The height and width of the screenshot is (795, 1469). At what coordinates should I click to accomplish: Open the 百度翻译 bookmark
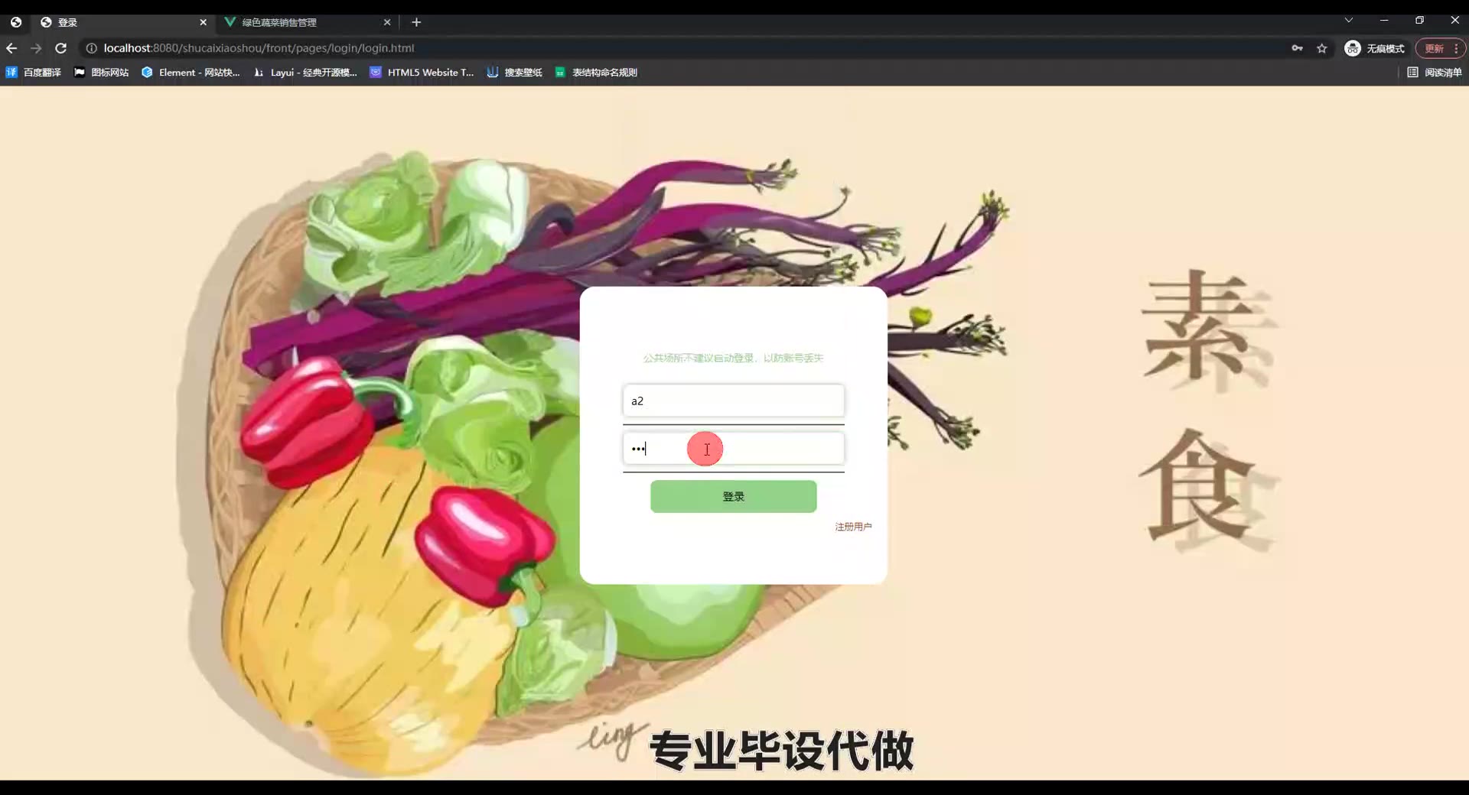[34, 72]
